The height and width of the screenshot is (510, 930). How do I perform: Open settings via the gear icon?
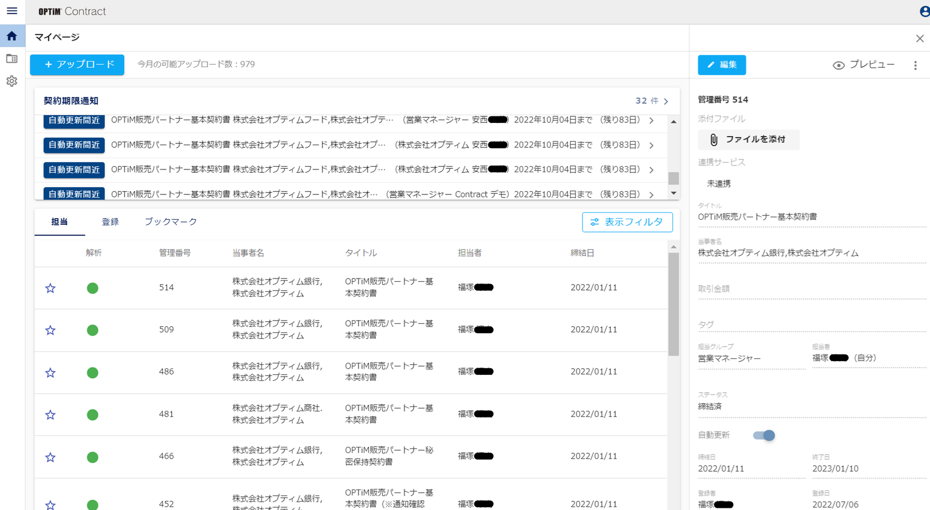12,81
